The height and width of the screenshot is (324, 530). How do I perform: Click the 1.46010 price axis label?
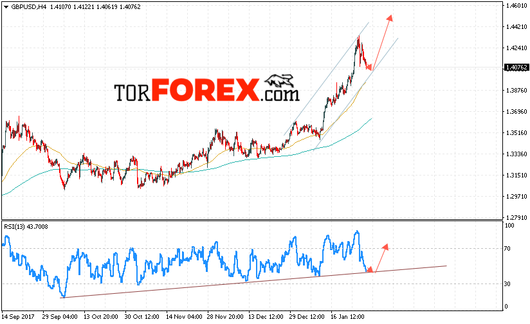click(516, 5)
